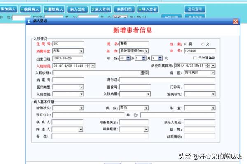Close the 病人登记 dialog window
Image resolution: width=247 pixels, height=164 pixels.
[235, 21]
